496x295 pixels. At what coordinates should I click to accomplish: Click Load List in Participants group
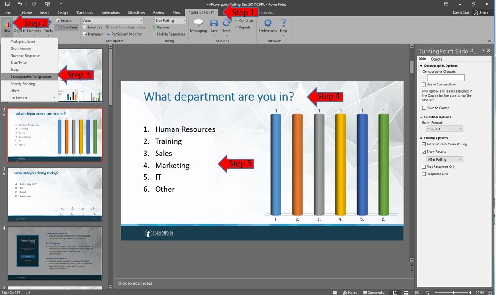(92, 28)
